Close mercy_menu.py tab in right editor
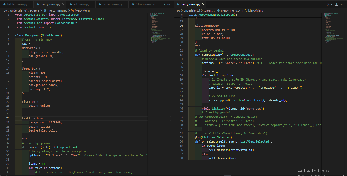The image size is (347, 176). pos(203,5)
